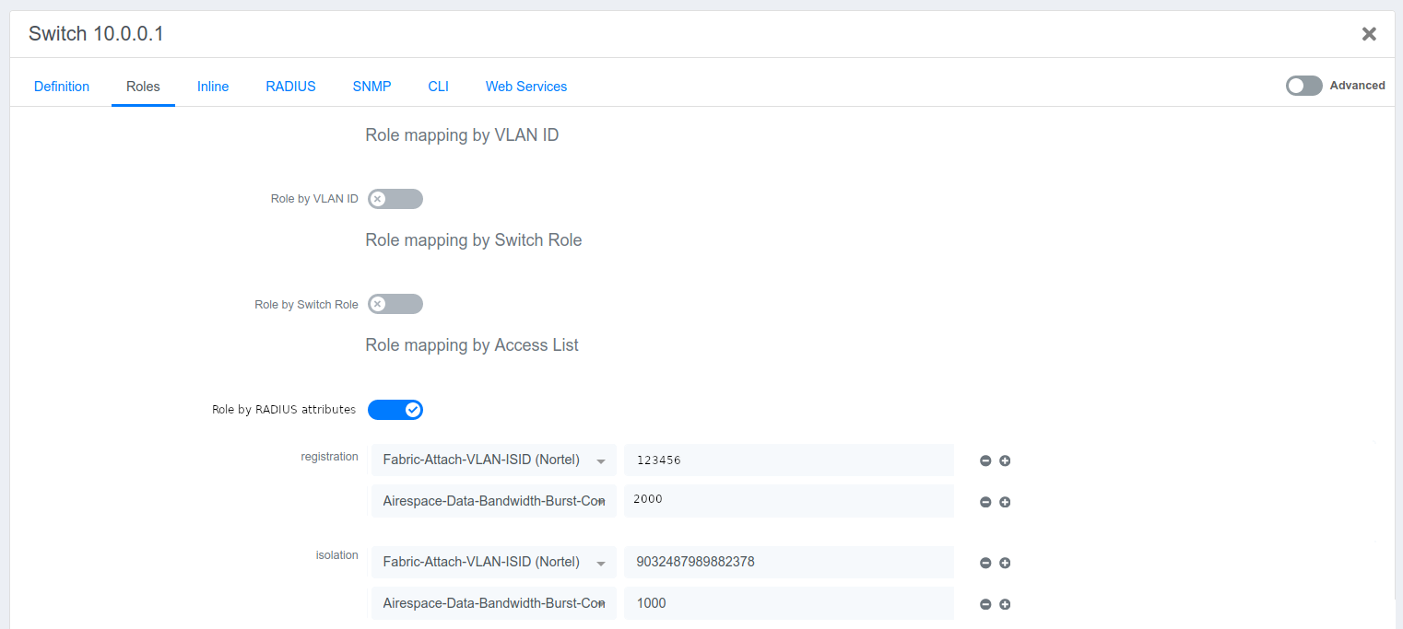Click the Role by Switch Role label
Screen dimensions: 1403x629
[x=306, y=304]
